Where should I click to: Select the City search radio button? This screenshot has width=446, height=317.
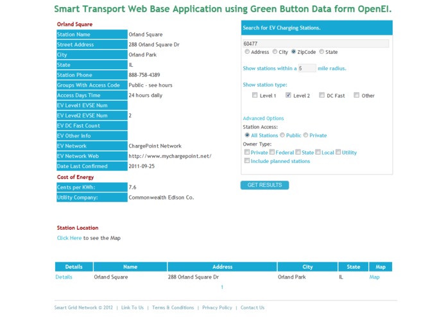[275, 52]
